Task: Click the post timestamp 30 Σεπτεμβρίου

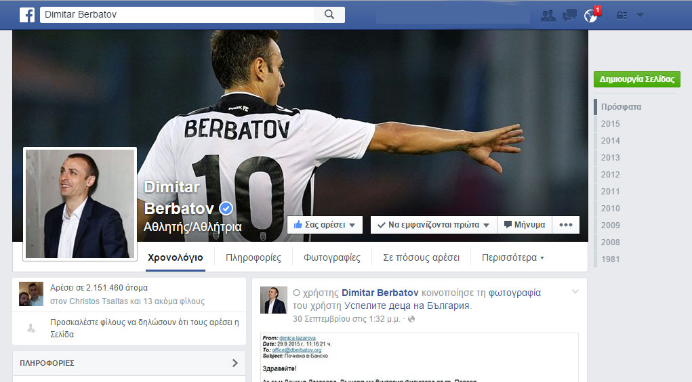Action: pos(346,319)
